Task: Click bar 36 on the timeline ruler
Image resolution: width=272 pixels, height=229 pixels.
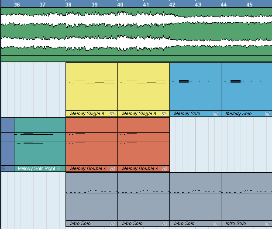Action: coord(17,4)
